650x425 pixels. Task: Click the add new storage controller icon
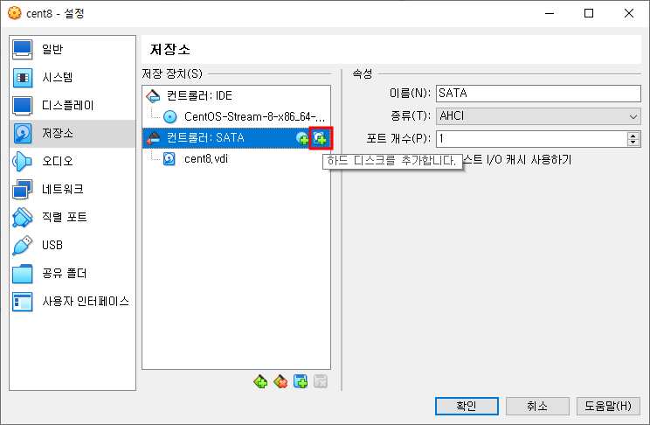260,381
